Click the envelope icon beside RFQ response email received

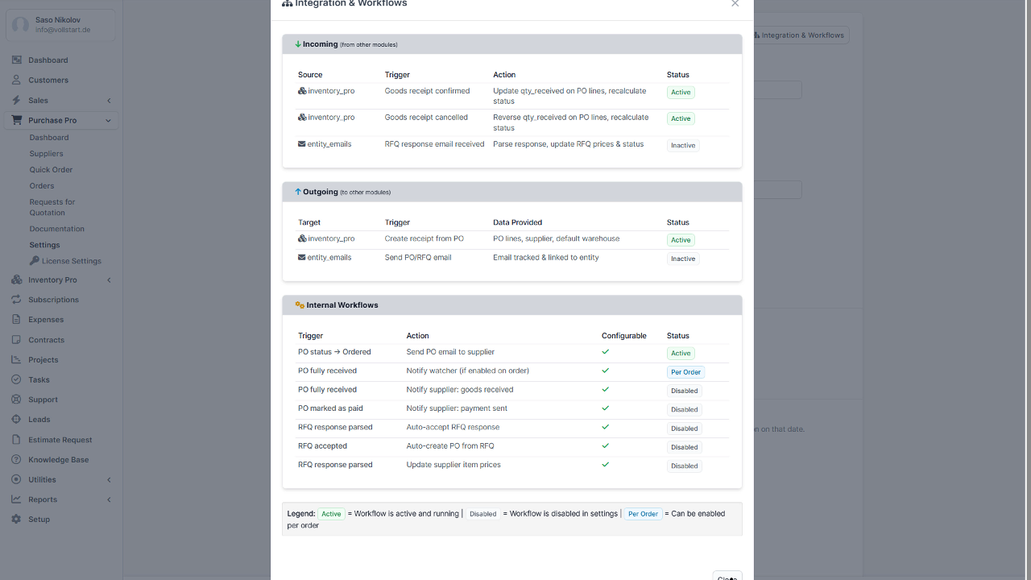click(302, 144)
